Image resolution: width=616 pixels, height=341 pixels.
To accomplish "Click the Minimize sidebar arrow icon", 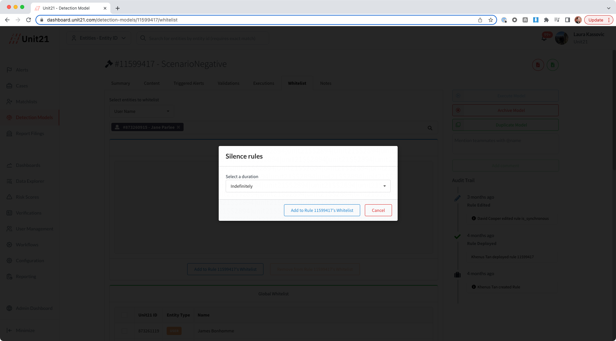I will 9,330.
